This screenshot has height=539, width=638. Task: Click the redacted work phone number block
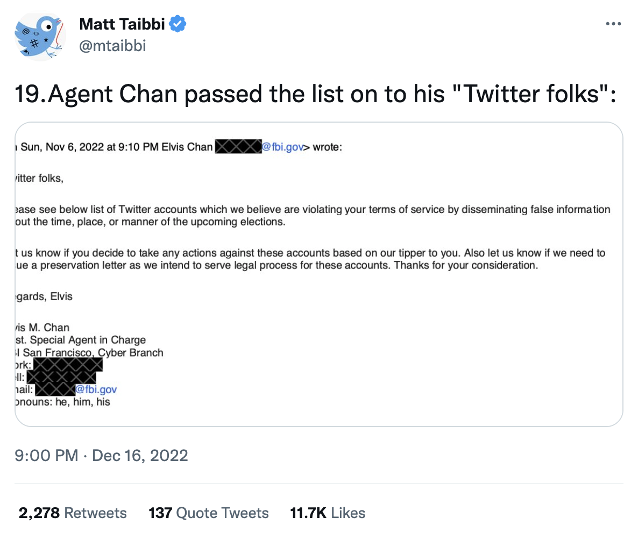click(67, 365)
